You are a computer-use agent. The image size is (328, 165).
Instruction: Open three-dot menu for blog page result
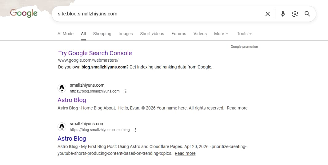(136, 130)
